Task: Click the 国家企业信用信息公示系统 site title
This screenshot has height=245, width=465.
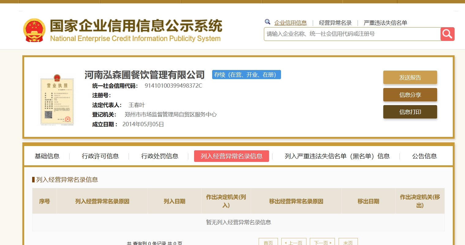Action: 136,26
